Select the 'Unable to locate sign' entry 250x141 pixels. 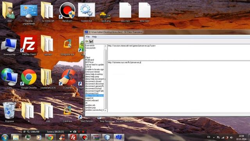click(95, 69)
